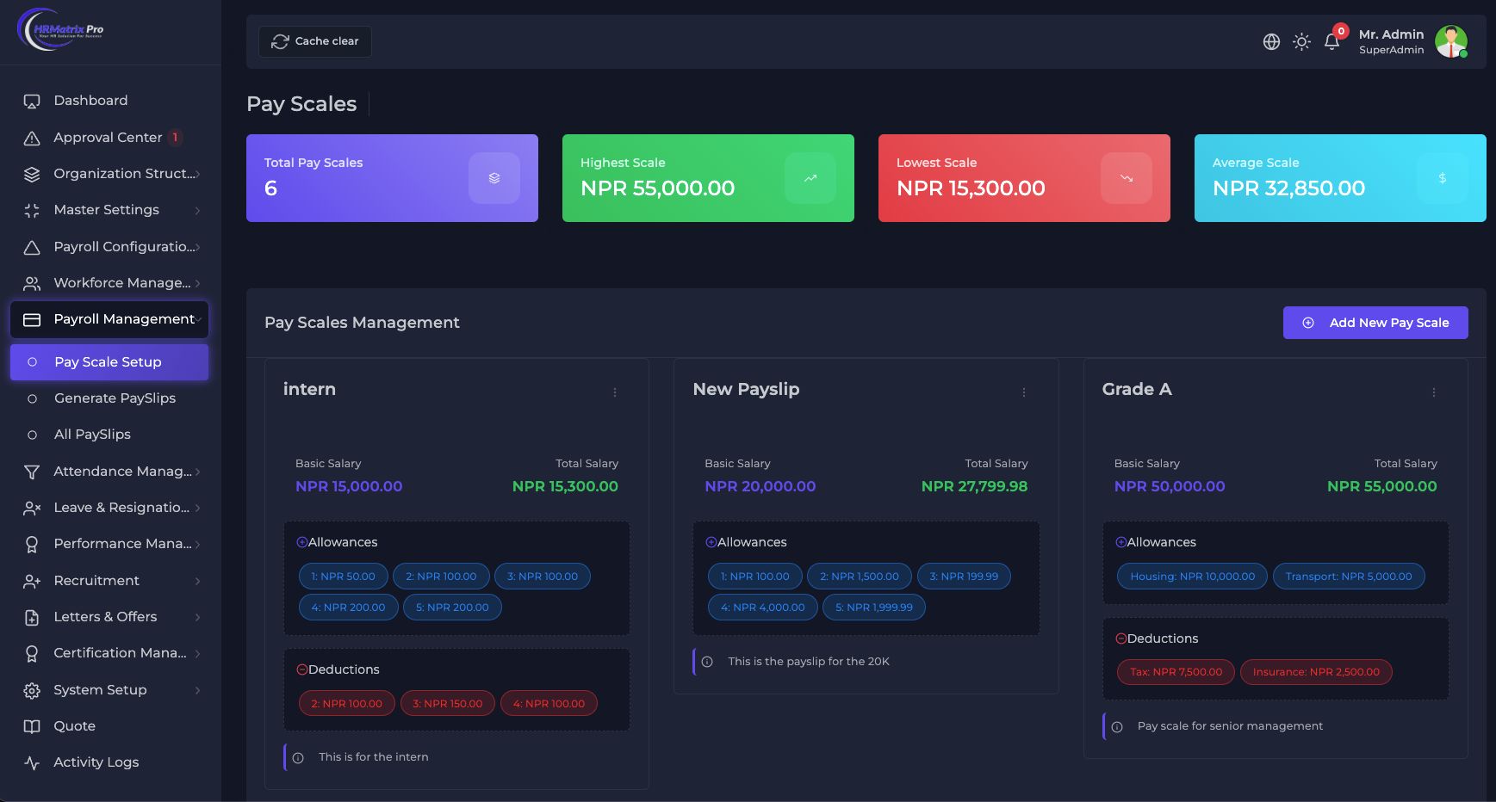Click the Recruitment user-plus icon
Screen dimensions: 1496x802
(32, 581)
